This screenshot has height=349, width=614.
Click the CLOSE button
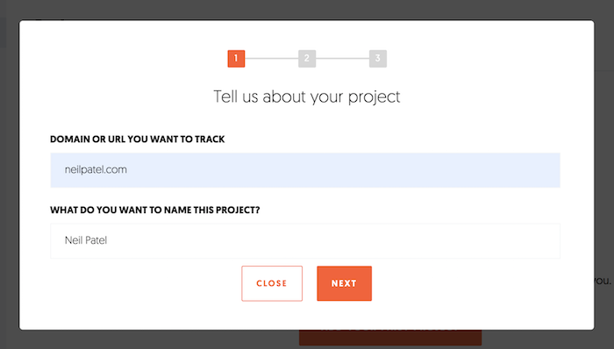click(x=272, y=283)
